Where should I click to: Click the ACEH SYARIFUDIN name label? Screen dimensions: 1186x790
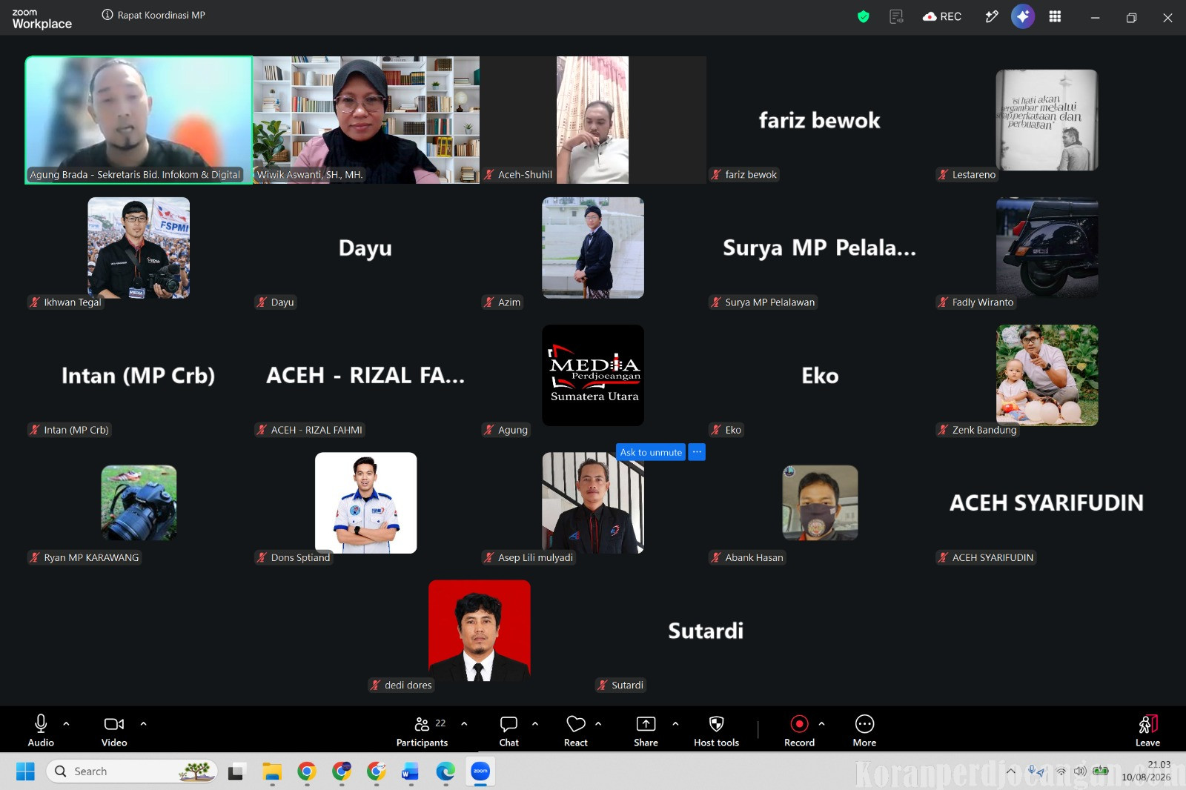pos(986,557)
